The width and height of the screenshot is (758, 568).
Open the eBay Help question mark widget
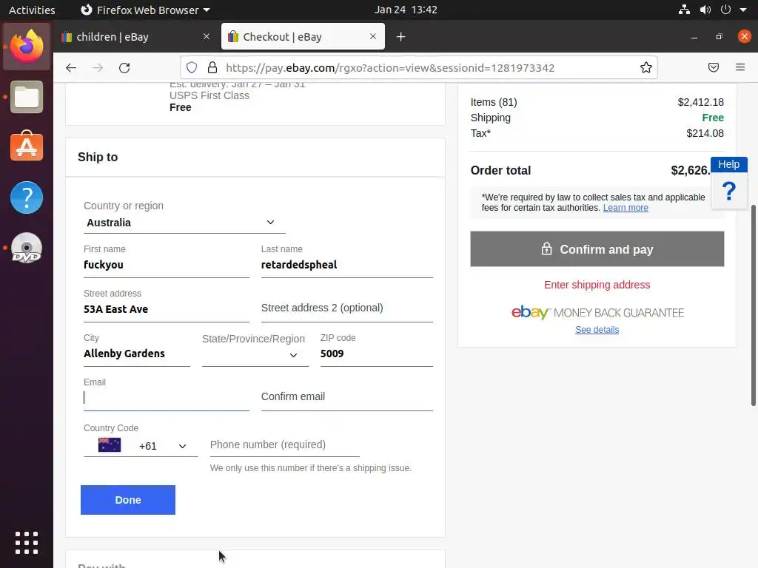(x=728, y=191)
